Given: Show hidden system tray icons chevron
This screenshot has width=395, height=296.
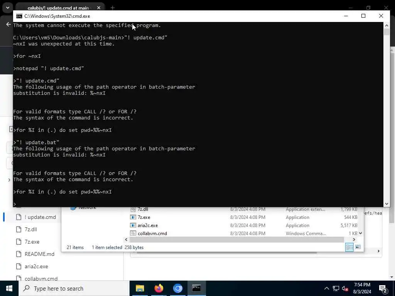Looking at the screenshot, I should click(x=326, y=288).
